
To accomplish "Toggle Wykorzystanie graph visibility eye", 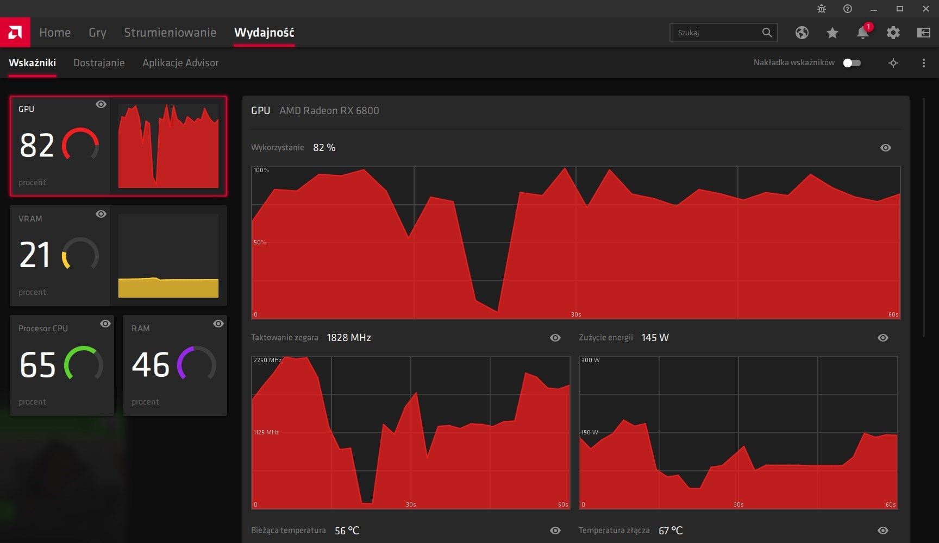I will pyautogui.click(x=886, y=148).
